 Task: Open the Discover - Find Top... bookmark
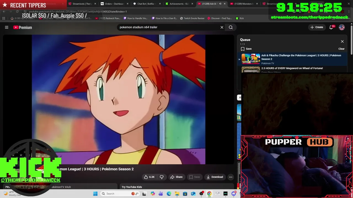(219, 18)
